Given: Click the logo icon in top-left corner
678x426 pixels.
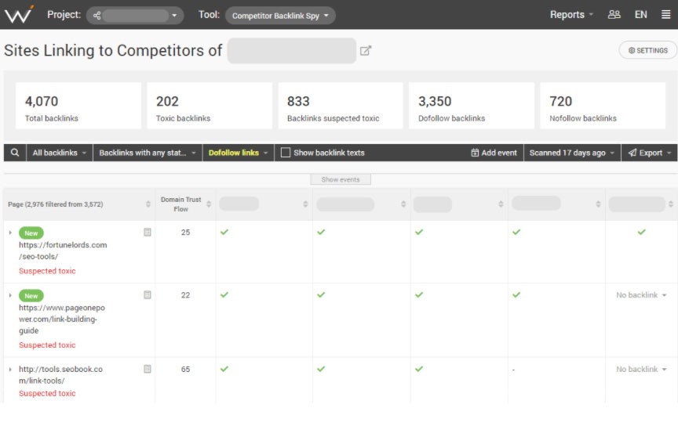Looking at the screenshot, I should coord(19,15).
